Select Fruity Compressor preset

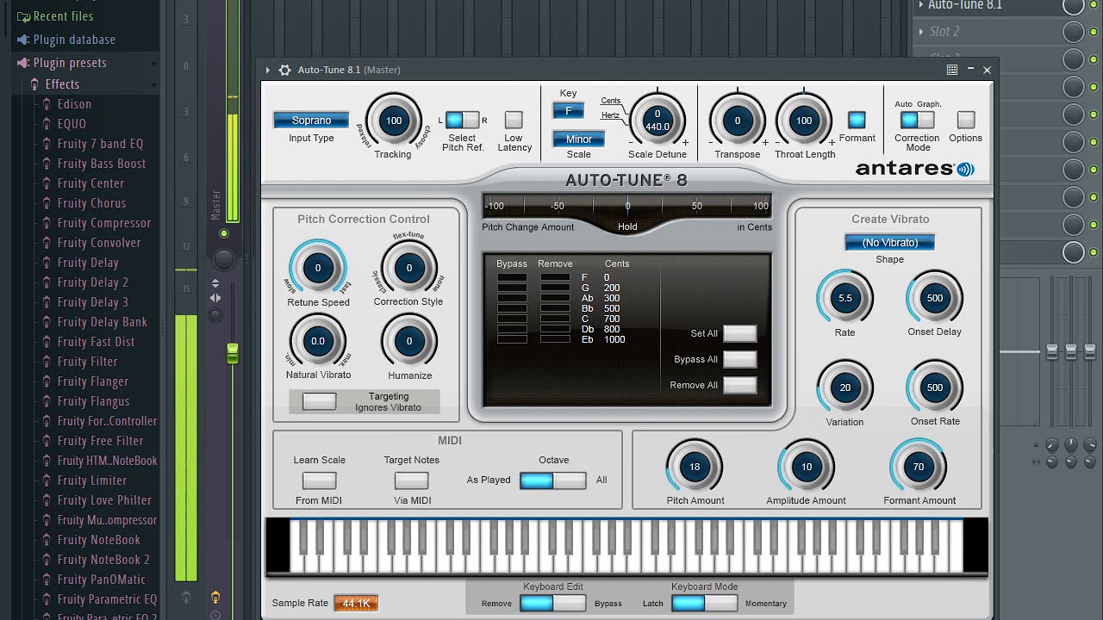coord(103,223)
